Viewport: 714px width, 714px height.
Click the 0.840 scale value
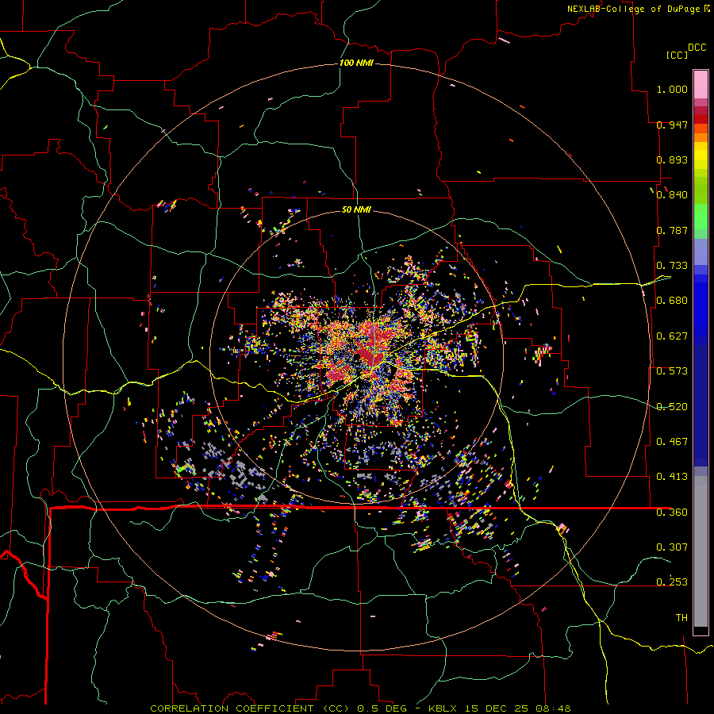click(x=672, y=195)
